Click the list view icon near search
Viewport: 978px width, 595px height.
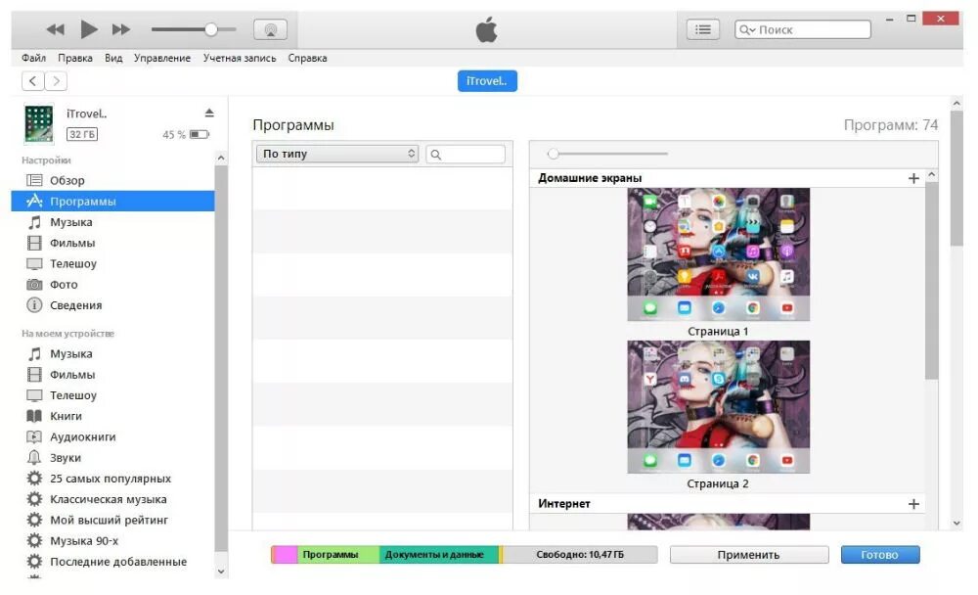tap(702, 28)
